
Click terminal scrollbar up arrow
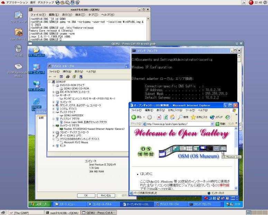coord(148,18)
